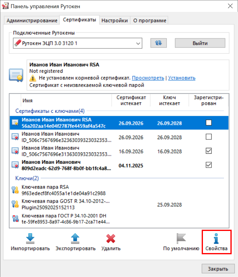The image size is (238, 277).
Task: Switch to the Администрирование tab
Action: pos(32,21)
